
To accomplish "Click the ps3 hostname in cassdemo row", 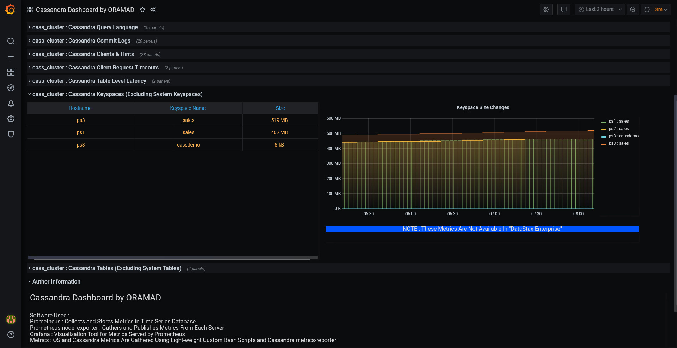I will pos(81,145).
